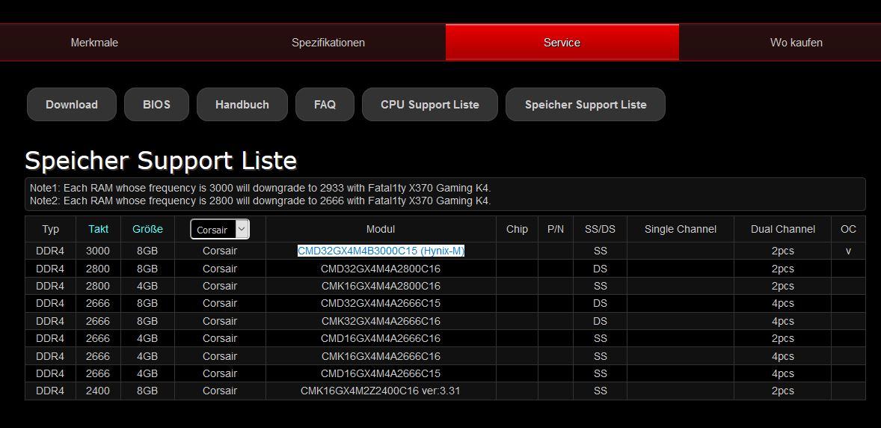Click the CMD32GX4M4B3000C15 (Hynix-M) module link

pyautogui.click(x=381, y=251)
